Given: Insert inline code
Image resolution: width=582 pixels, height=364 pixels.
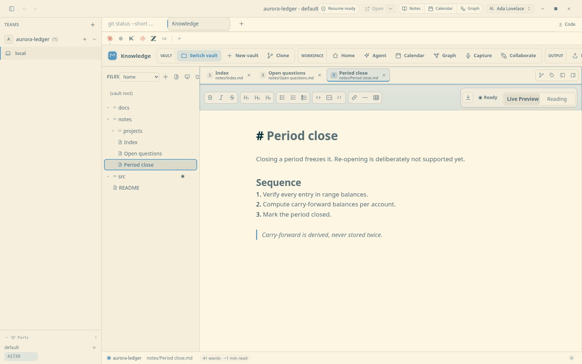Looking at the screenshot, I should 318,98.
